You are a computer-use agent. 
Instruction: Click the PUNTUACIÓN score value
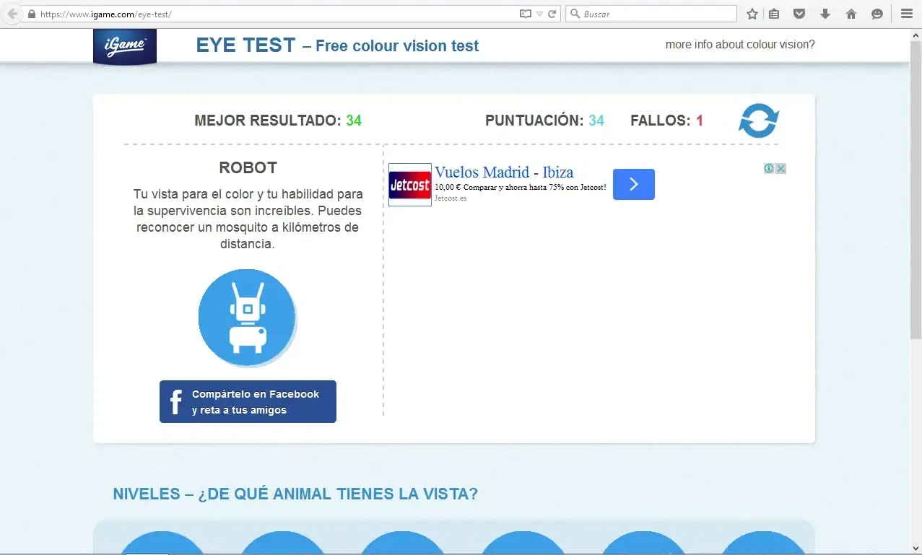[x=596, y=121]
